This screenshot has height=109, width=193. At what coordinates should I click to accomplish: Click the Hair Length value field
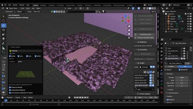coord(182,83)
